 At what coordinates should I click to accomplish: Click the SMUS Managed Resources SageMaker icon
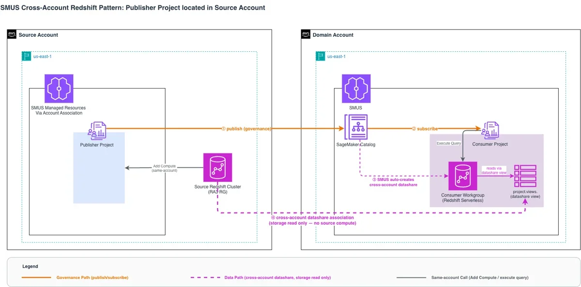click(59, 89)
